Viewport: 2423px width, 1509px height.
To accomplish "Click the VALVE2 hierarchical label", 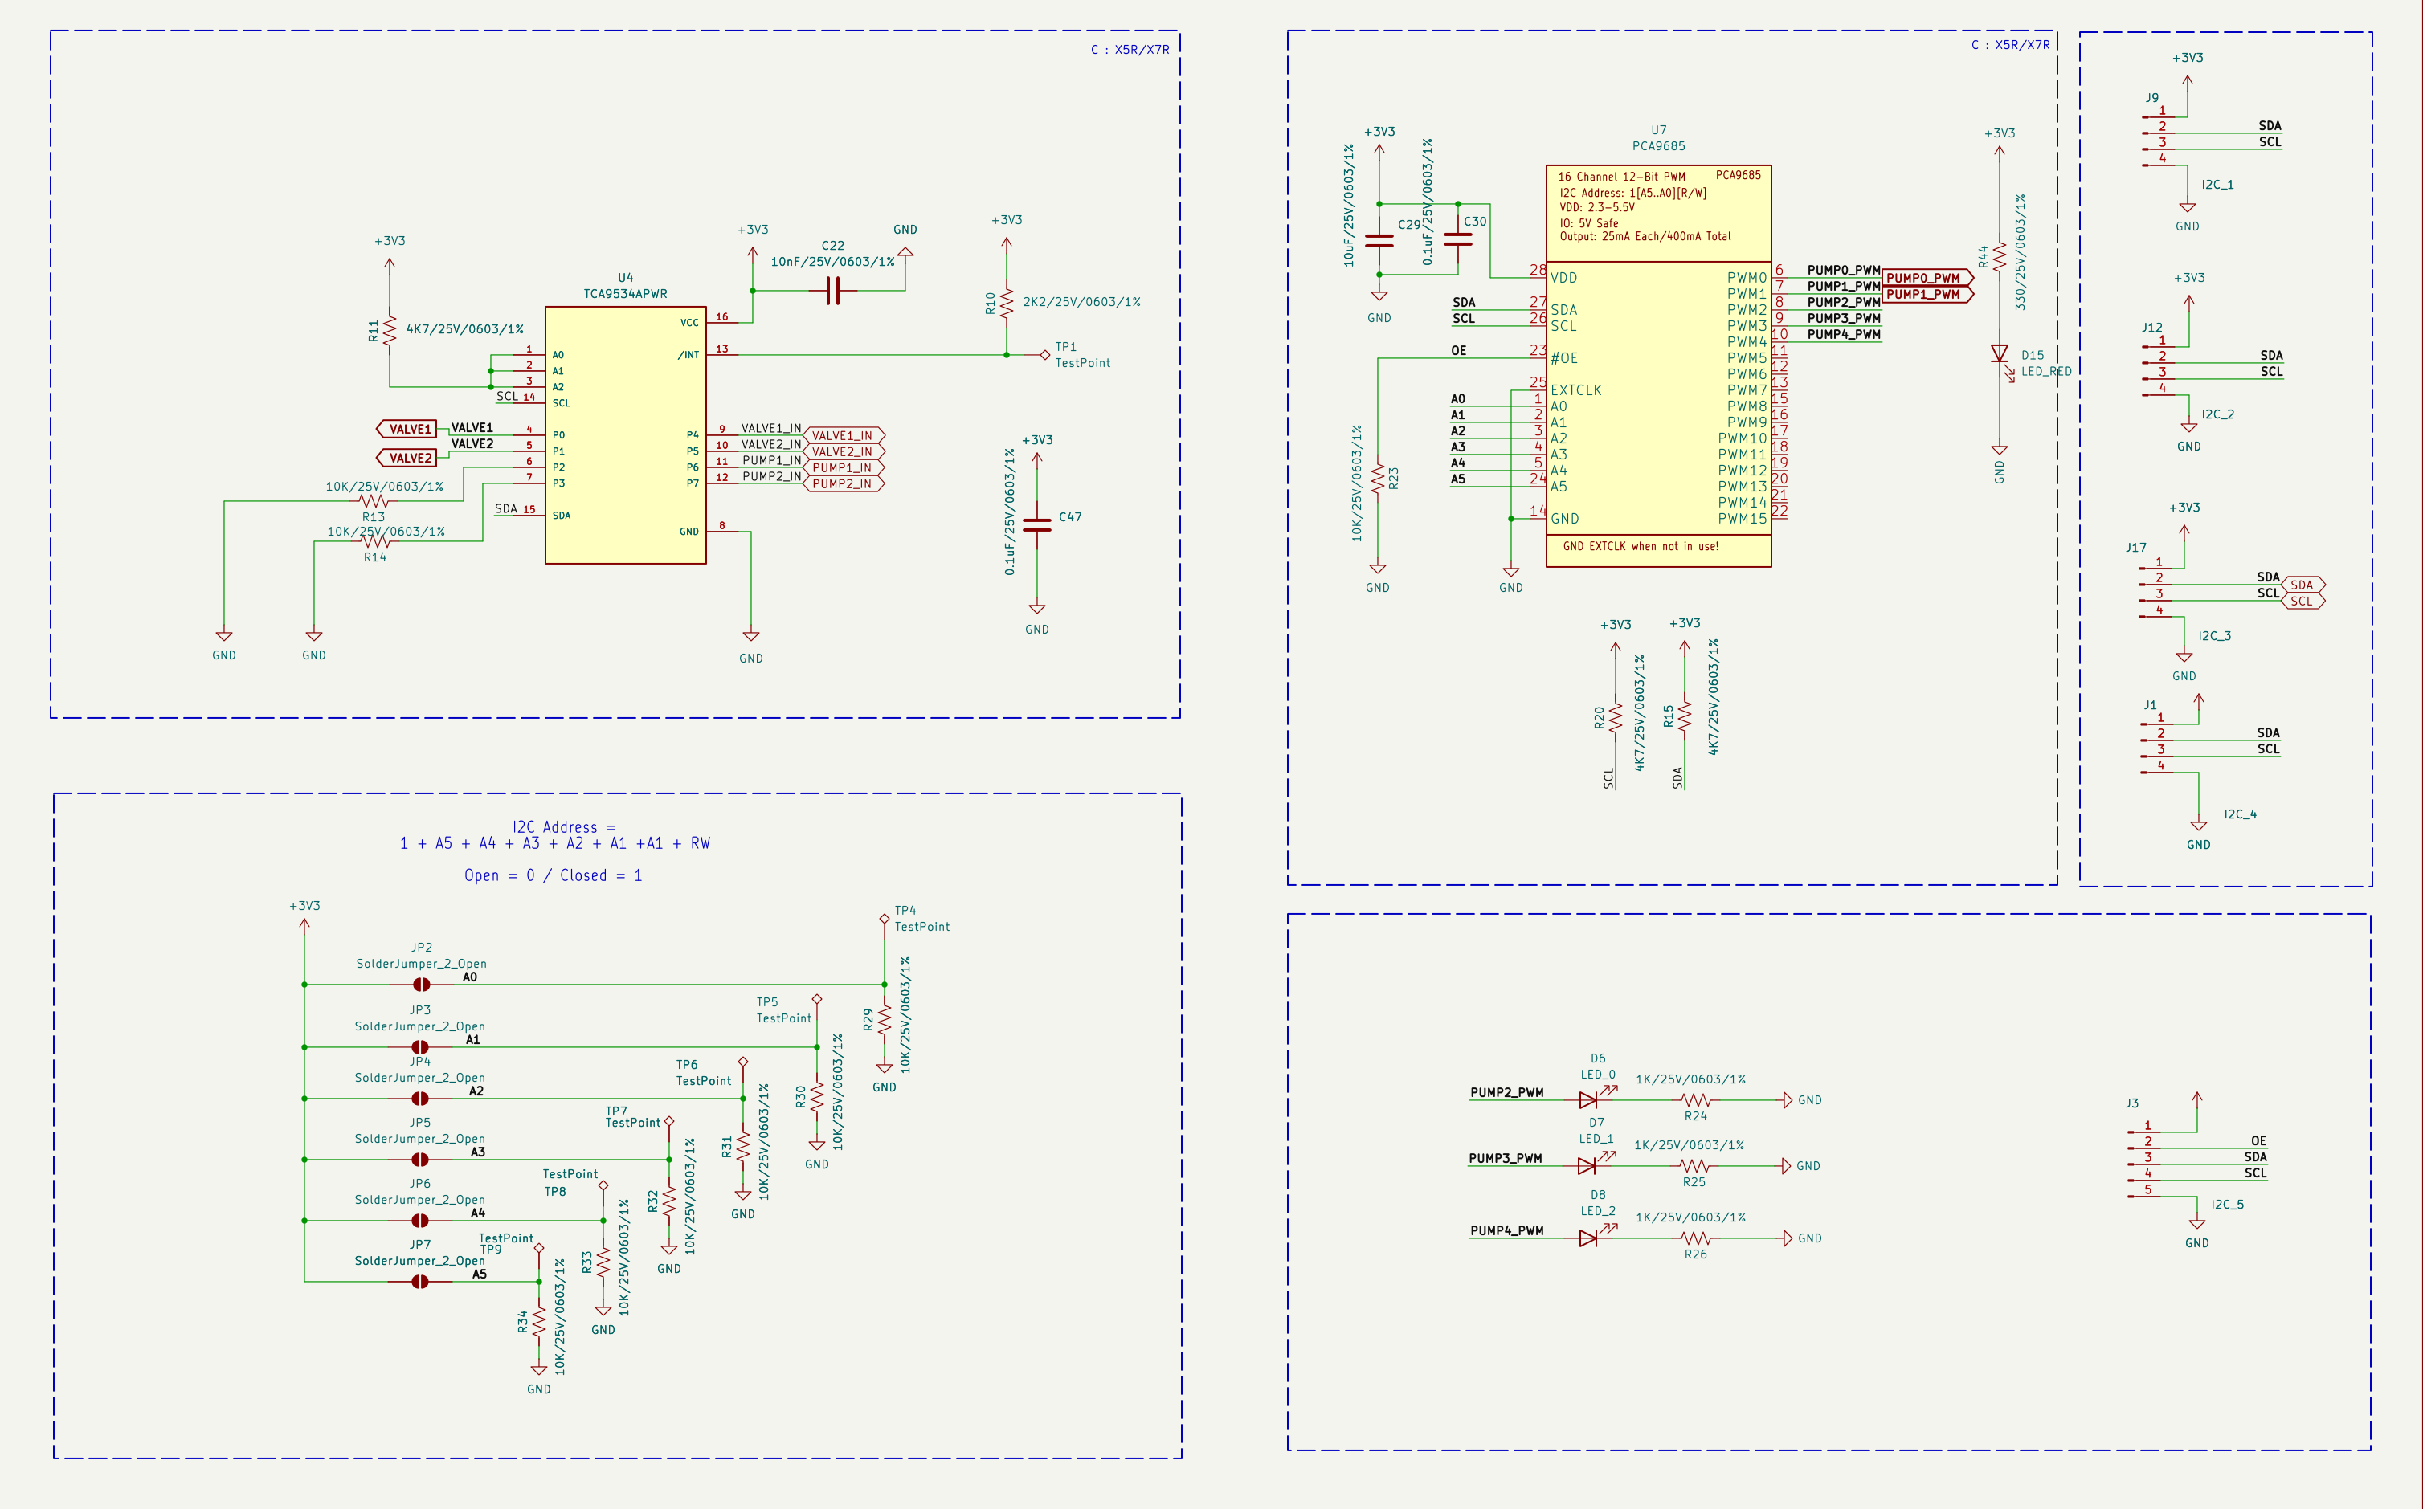I will (407, 458).
